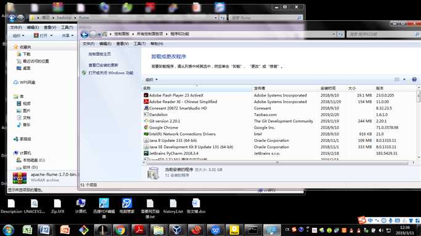Click the volume icon in system tray
Screen dimensions: 421x236
click(381, 230)
